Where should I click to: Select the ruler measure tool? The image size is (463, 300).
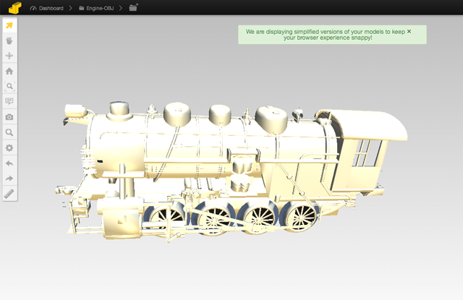coord(9,194)
